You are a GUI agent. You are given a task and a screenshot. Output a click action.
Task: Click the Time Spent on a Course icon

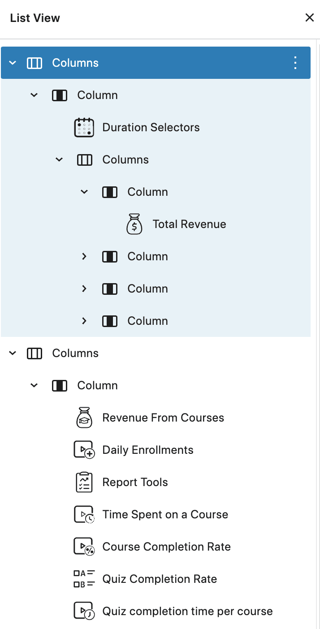(84, 514)
